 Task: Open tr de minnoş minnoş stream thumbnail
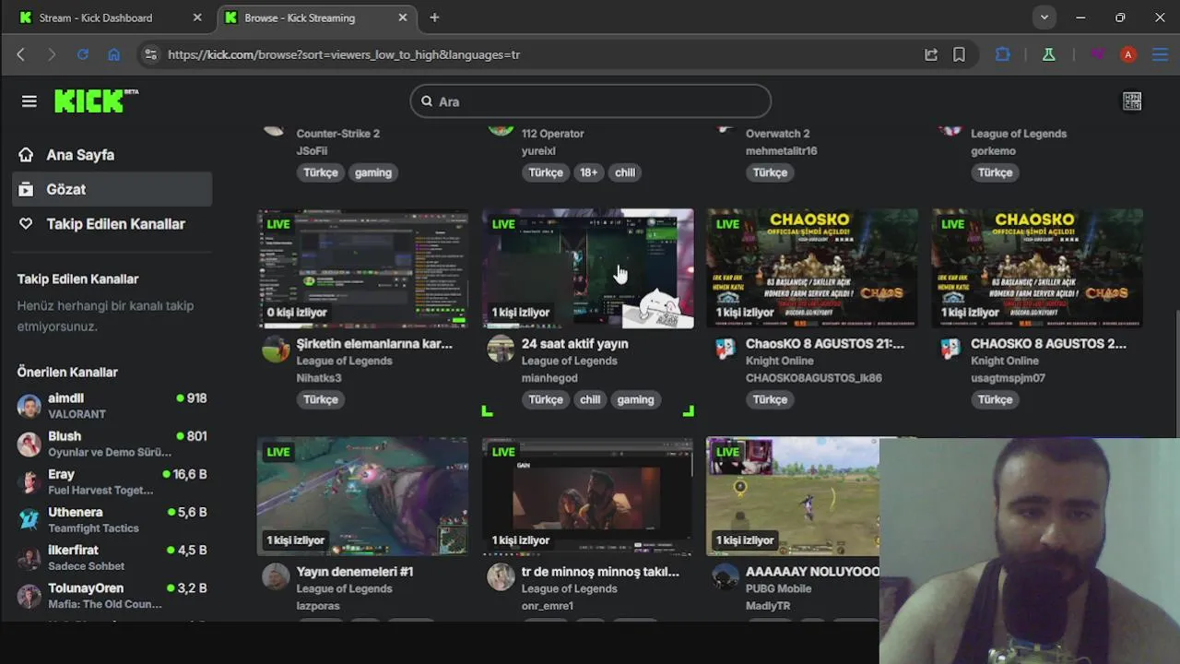[x=587, y=496]
